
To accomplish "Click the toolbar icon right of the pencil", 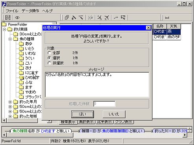I will pos(81,18).
